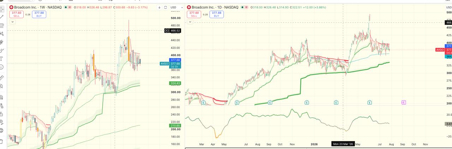Click Broadcom Inc. 1W NASDAQ symbol title
This screenshot has width=452, height=149.
[x=38, y=7]
